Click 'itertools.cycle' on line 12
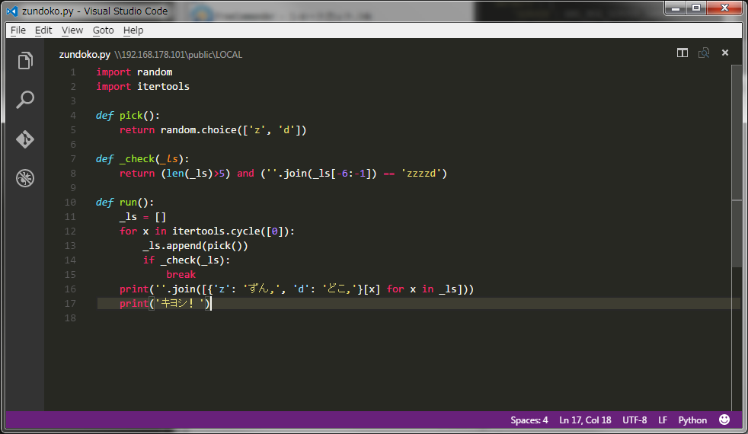The image size is (748, 434). 216,231
